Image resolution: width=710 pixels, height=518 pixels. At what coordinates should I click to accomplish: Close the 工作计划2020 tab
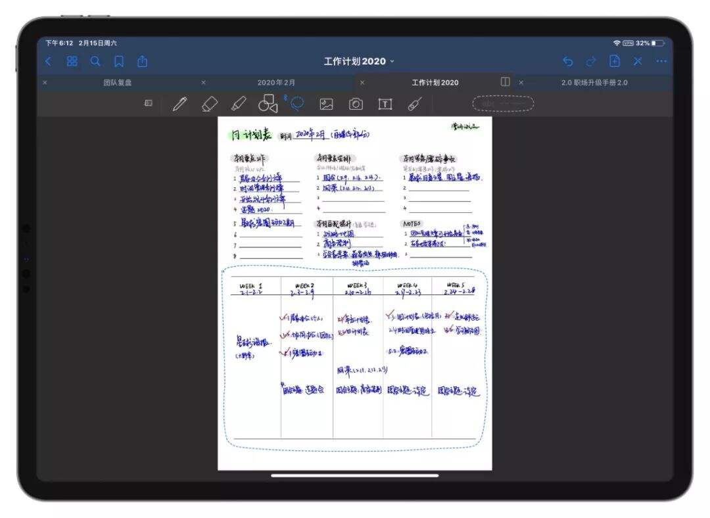pos(362,82)
